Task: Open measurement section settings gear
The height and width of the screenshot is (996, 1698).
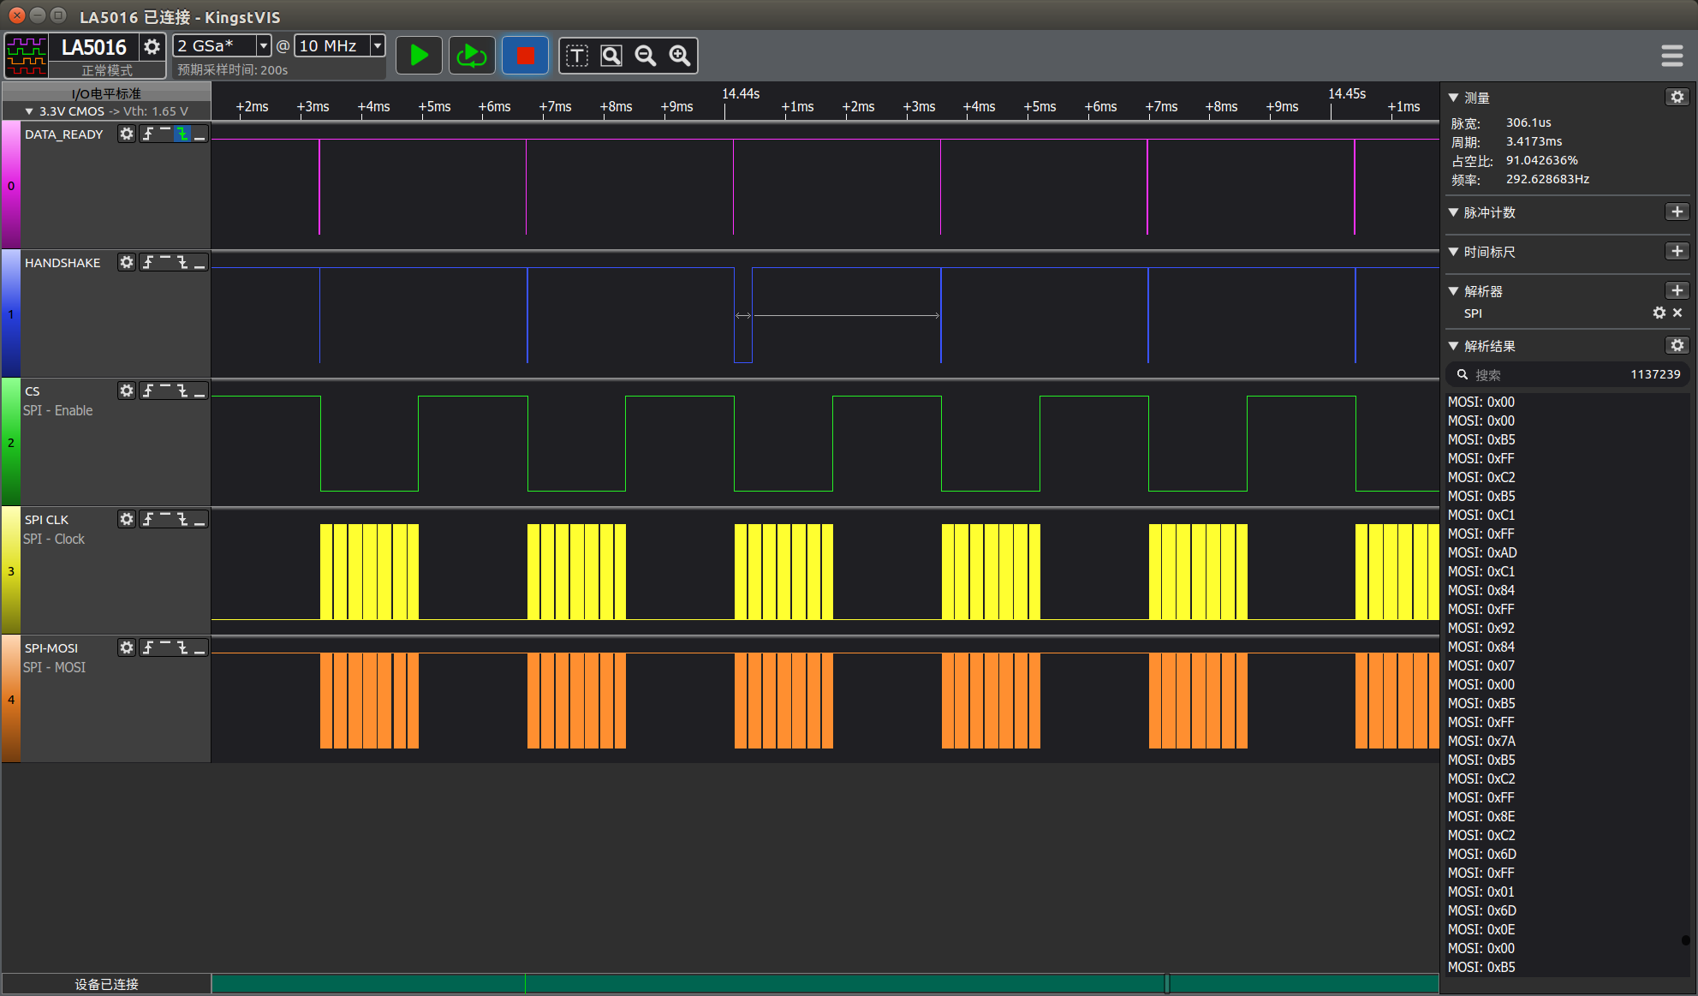Action: tap(1677, 97)
